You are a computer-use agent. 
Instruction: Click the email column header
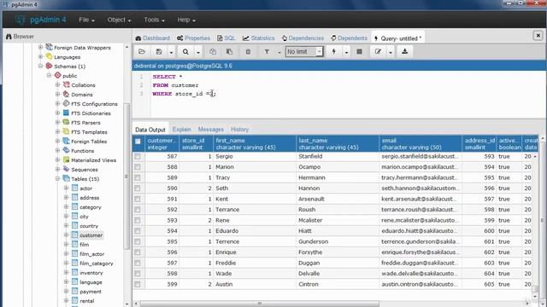pyautogui.click(x=421, y=144)
